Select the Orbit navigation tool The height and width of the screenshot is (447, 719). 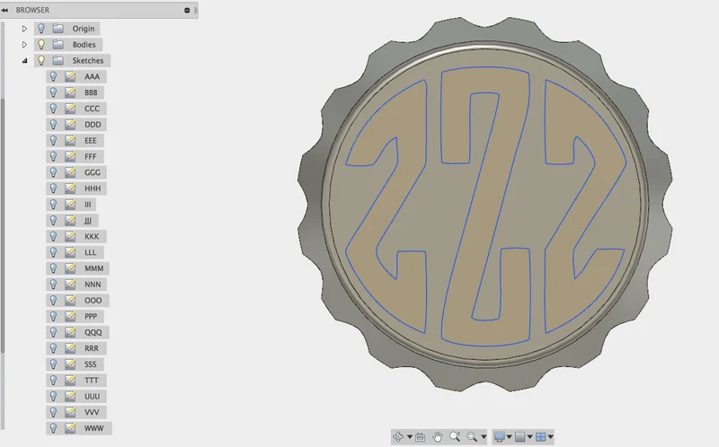398,436
